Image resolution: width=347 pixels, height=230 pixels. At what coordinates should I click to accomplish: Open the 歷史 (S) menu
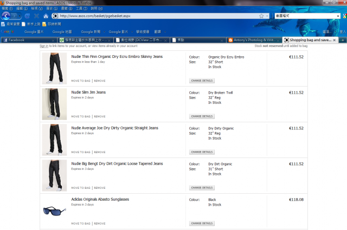tap(52, 9)
